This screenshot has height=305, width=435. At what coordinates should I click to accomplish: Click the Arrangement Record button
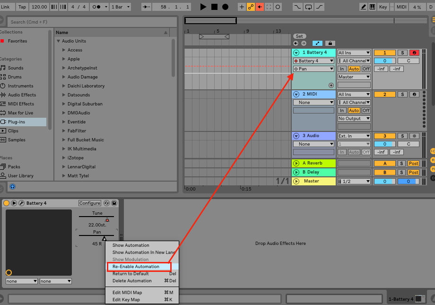[225, 7]
